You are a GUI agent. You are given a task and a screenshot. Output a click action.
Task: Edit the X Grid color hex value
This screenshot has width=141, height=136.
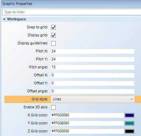click(x=87, y=115)
